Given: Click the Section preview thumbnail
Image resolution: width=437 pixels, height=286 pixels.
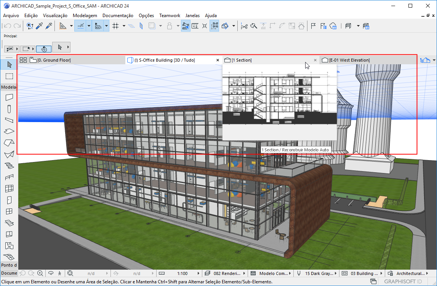Looking at the screenshot, I should (x=279, y=99).
